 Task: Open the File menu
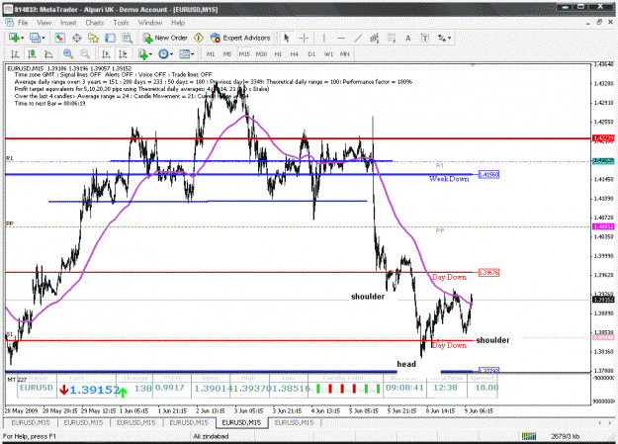[23, 23]
